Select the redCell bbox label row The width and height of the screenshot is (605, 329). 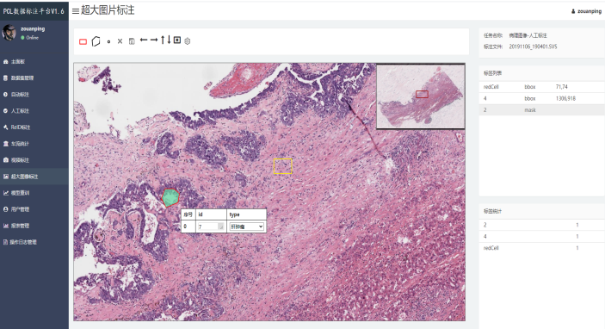[x=541, y=87]
